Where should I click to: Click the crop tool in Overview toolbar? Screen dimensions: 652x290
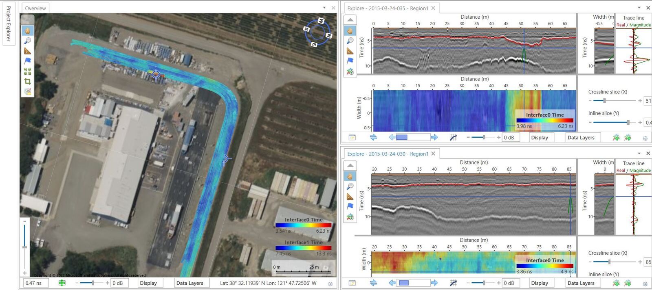[27, 81]
